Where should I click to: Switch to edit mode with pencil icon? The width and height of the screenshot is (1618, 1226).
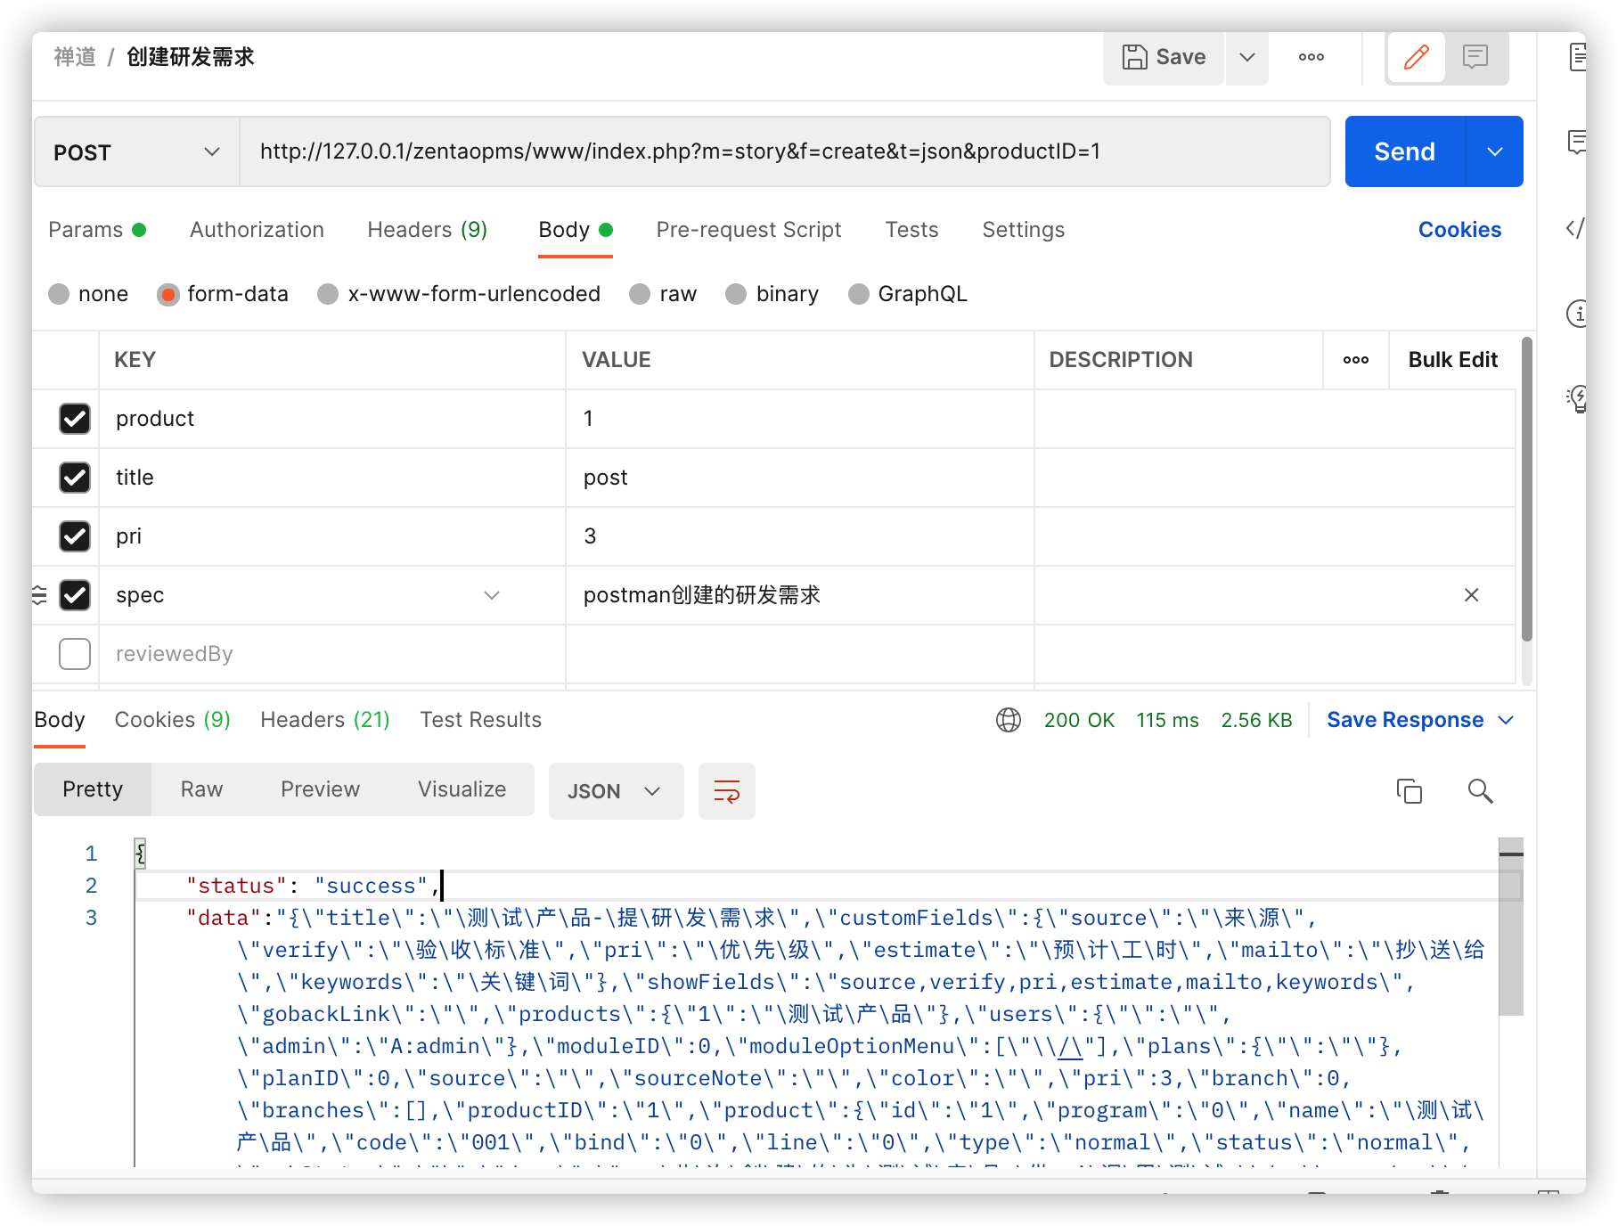tap(1416, 57)
